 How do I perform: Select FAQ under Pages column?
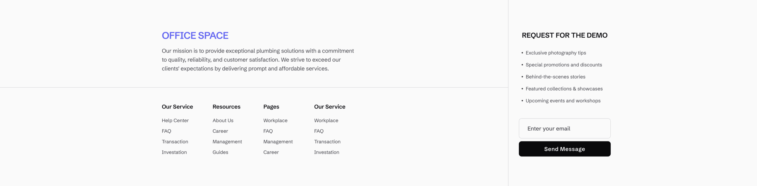click(268, 131)
